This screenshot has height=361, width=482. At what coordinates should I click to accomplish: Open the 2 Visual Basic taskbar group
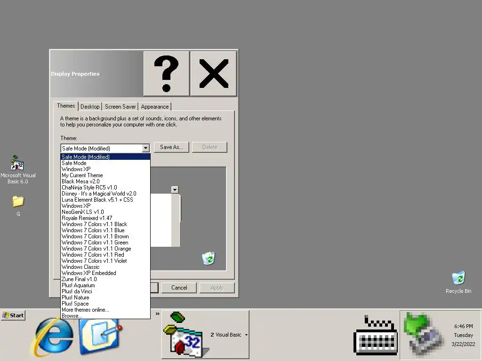coord(205,335)
